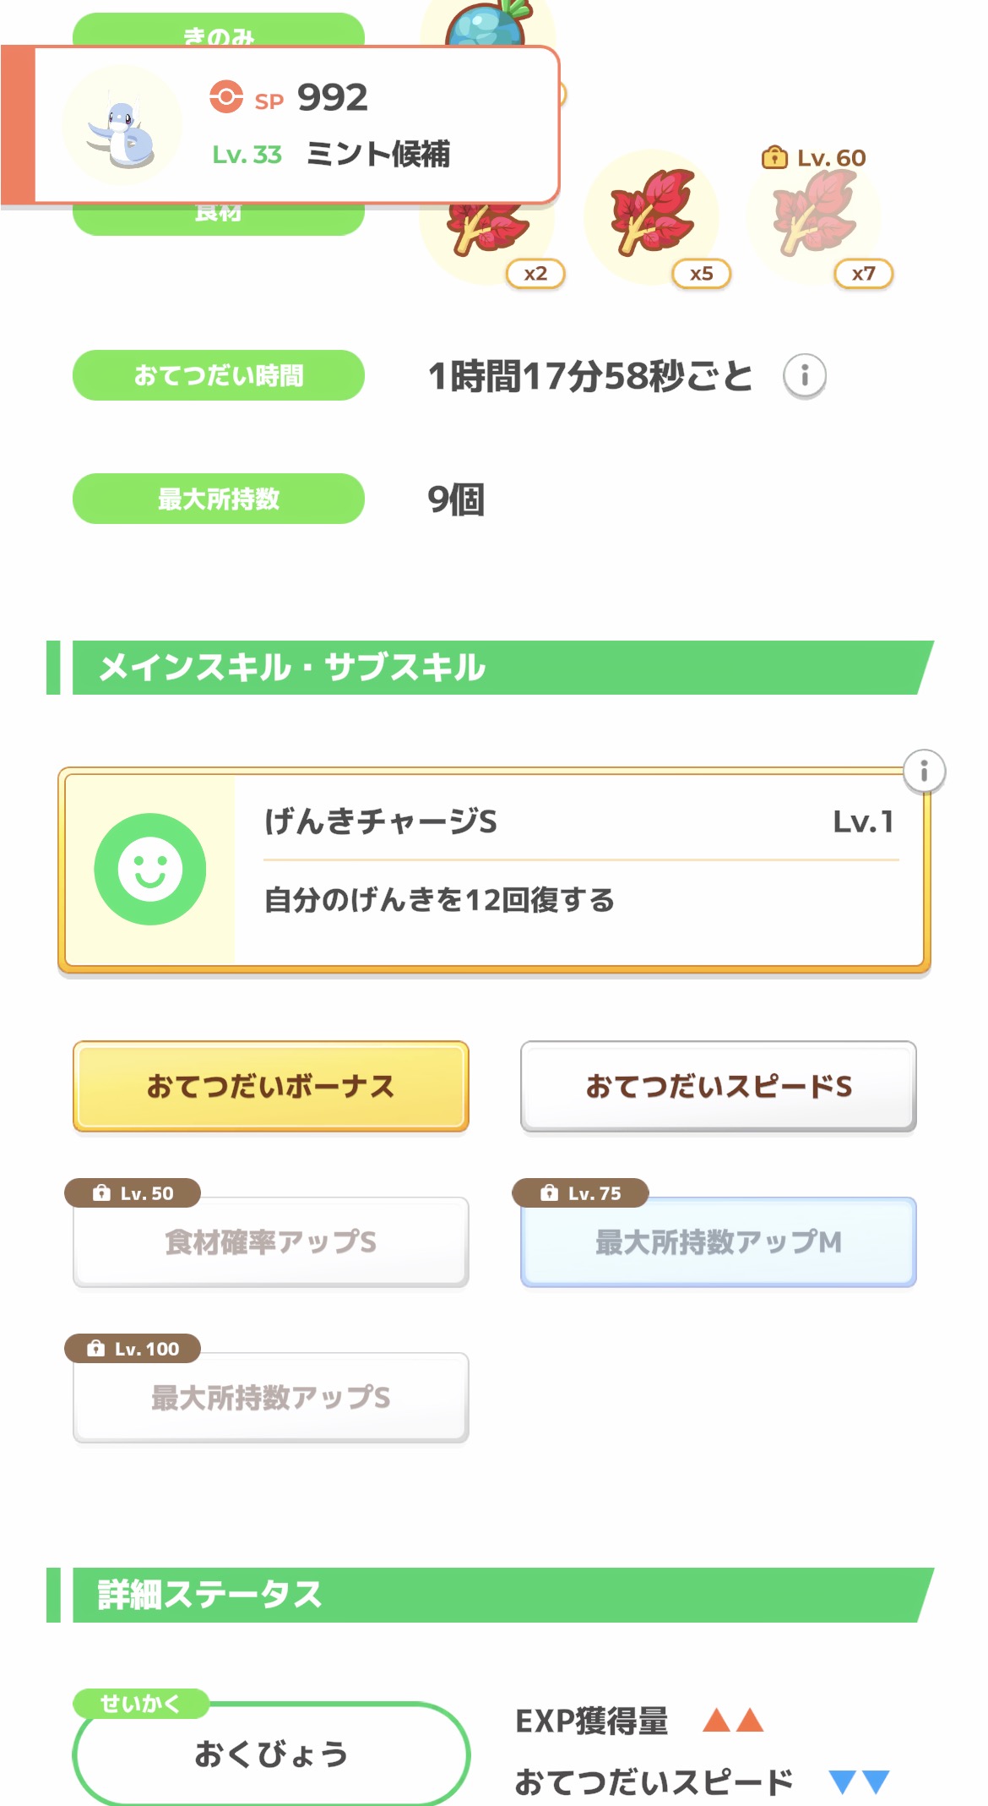Tap the info icon beside helping time
Viewport: 988px width, 1806px height.
[804, 375]
